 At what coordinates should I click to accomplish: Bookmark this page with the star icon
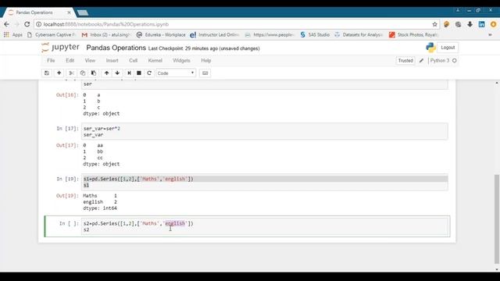[434, 24]
